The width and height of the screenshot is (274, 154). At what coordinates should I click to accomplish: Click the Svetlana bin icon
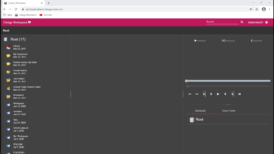[x=8, y=113]
